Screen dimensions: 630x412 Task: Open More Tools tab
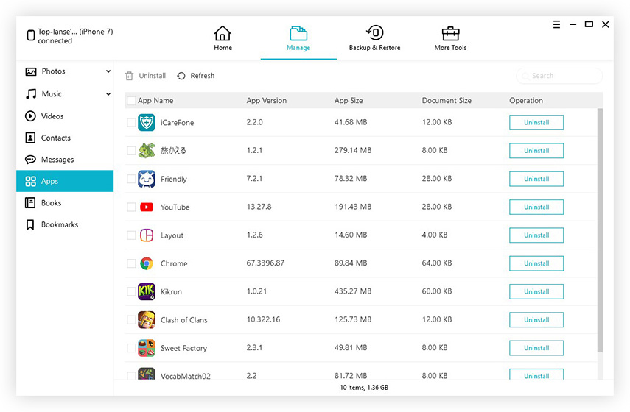tap(450, 38)
